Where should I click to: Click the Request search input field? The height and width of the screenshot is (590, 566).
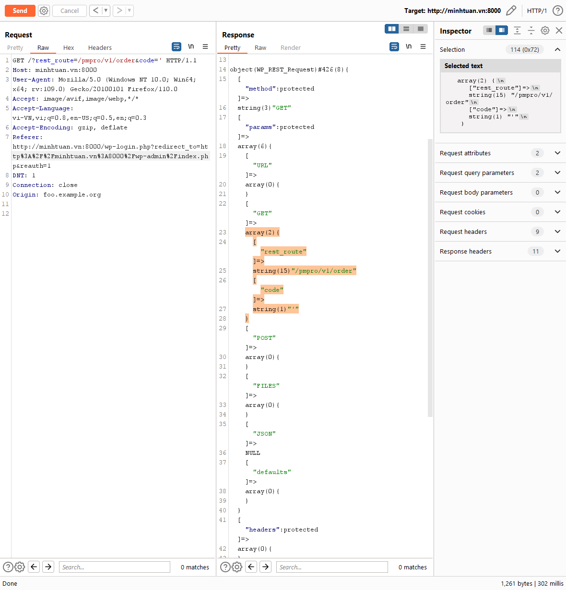coord(115,567)
